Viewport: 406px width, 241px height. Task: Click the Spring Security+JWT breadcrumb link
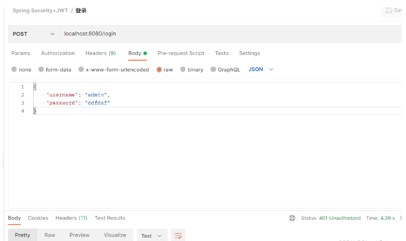point(41,11)
